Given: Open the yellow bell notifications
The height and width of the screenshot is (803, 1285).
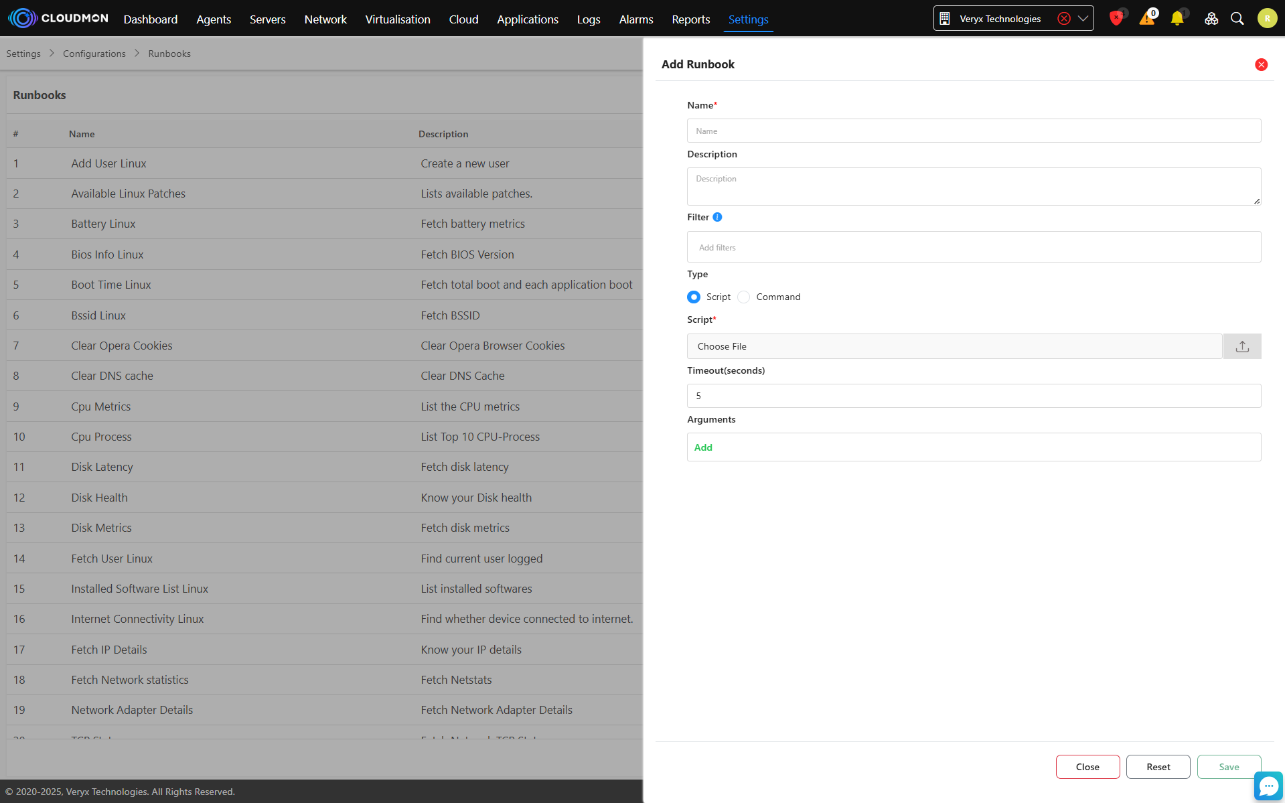Looking at the screenshot, I should [1177, 19].
